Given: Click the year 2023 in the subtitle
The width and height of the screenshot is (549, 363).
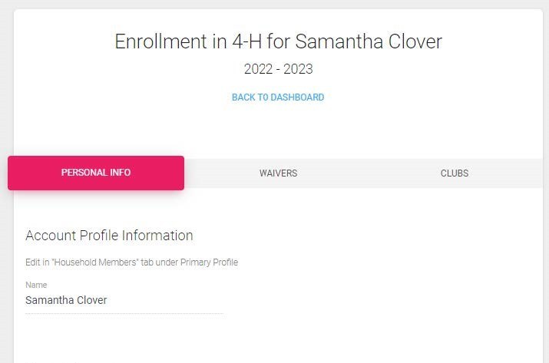Looking at the screenshot, I should click(x=299, y=69).
